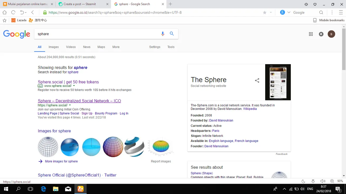The image size is (346, 194).
Task: Reload the page with refresh icon
Action: pyautogui.click(x=13, y=12)
